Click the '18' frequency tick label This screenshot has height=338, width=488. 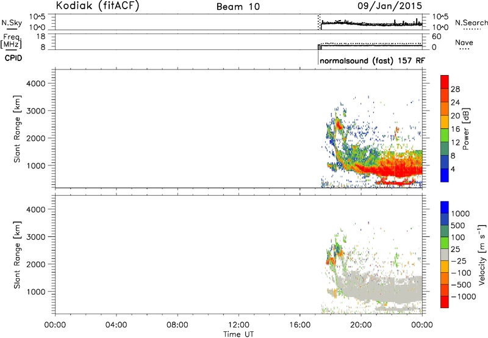tap(40, 37)
